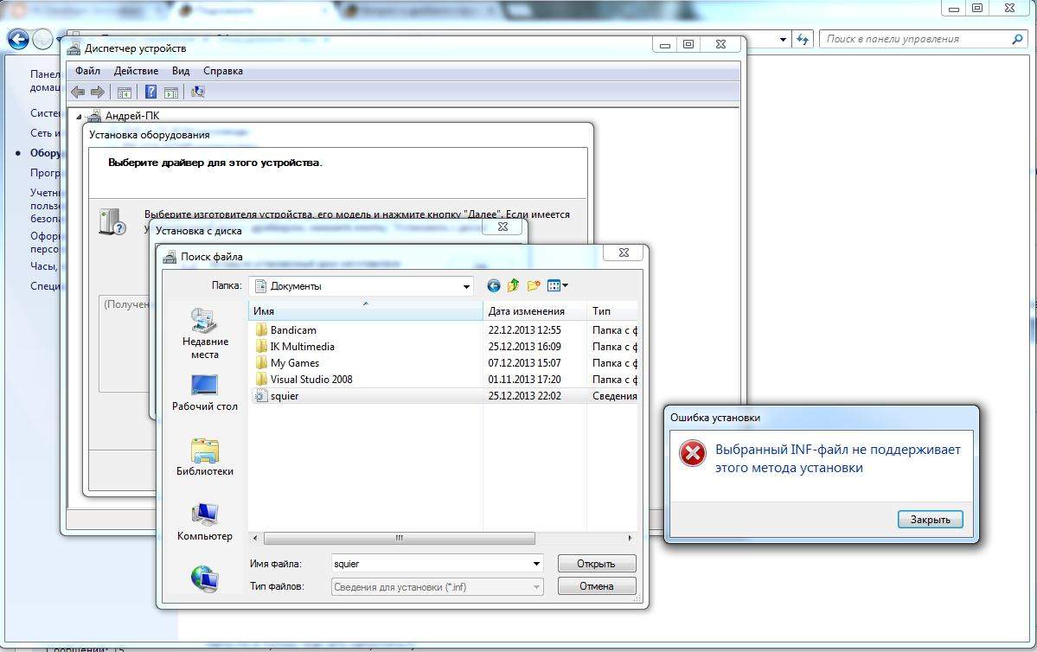This screenshot has width=1037, height=652.
Task: Open the view menu dropdown arrow
Action: (566, 285)
